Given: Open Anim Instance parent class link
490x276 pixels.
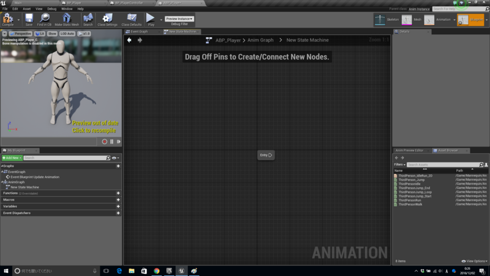Looking at the screenshot, I should pos(419,9).
